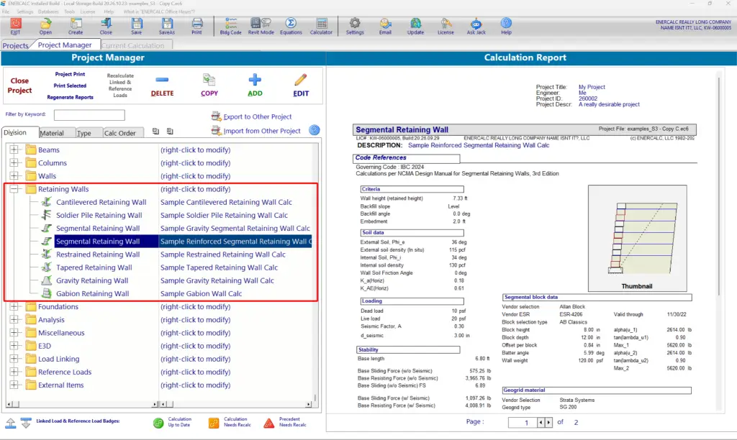Click the move down arrow icon at bottom

tap(26, 423)
